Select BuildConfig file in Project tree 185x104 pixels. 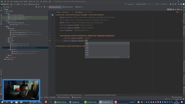14,25
